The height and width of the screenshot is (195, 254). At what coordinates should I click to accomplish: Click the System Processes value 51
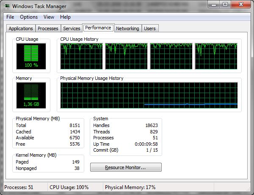[155, 138]
